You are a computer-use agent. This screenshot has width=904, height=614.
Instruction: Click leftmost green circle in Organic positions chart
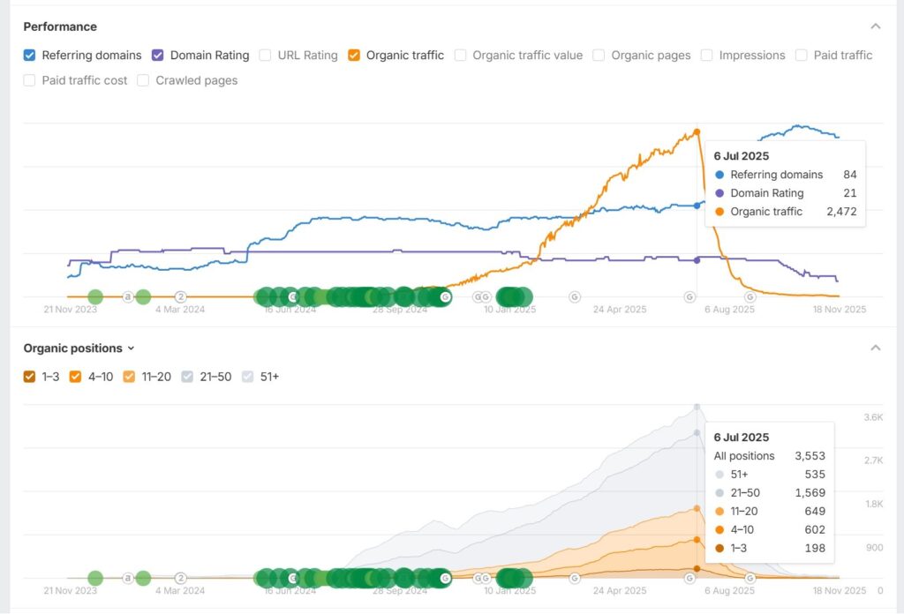coord(95,579)
